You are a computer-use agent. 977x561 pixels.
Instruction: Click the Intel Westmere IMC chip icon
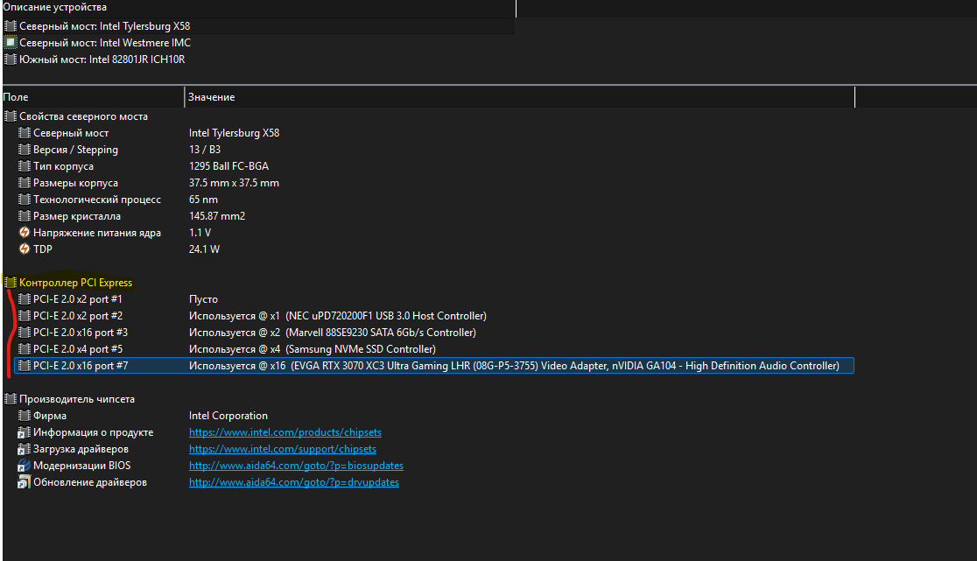coord(11,43)
